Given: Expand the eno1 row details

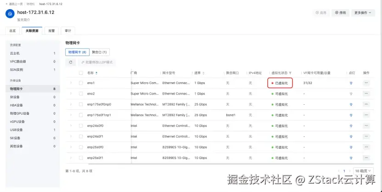Looking at the screenshot, I should point(71,83).
